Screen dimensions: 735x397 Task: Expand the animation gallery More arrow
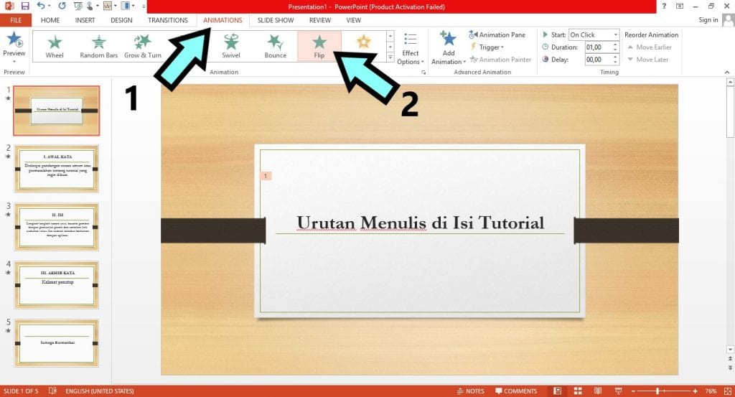tap(390, 57)
